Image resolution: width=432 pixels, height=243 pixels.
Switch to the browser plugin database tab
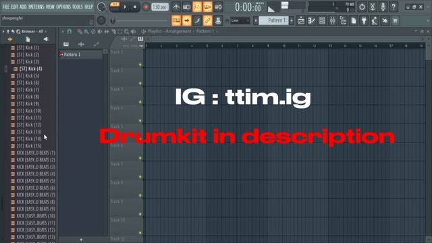pyautogui.click(x=46, y=39)
